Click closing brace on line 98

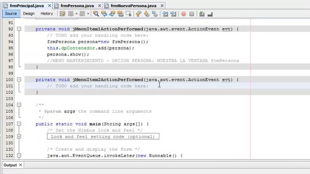pos(37,67)
